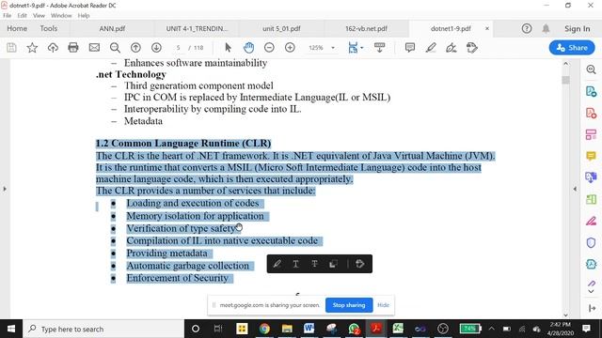Image resolution: width=602 pixels, height=338 pixels.
Task: Open the Help menu
Action: click(84, 15)
